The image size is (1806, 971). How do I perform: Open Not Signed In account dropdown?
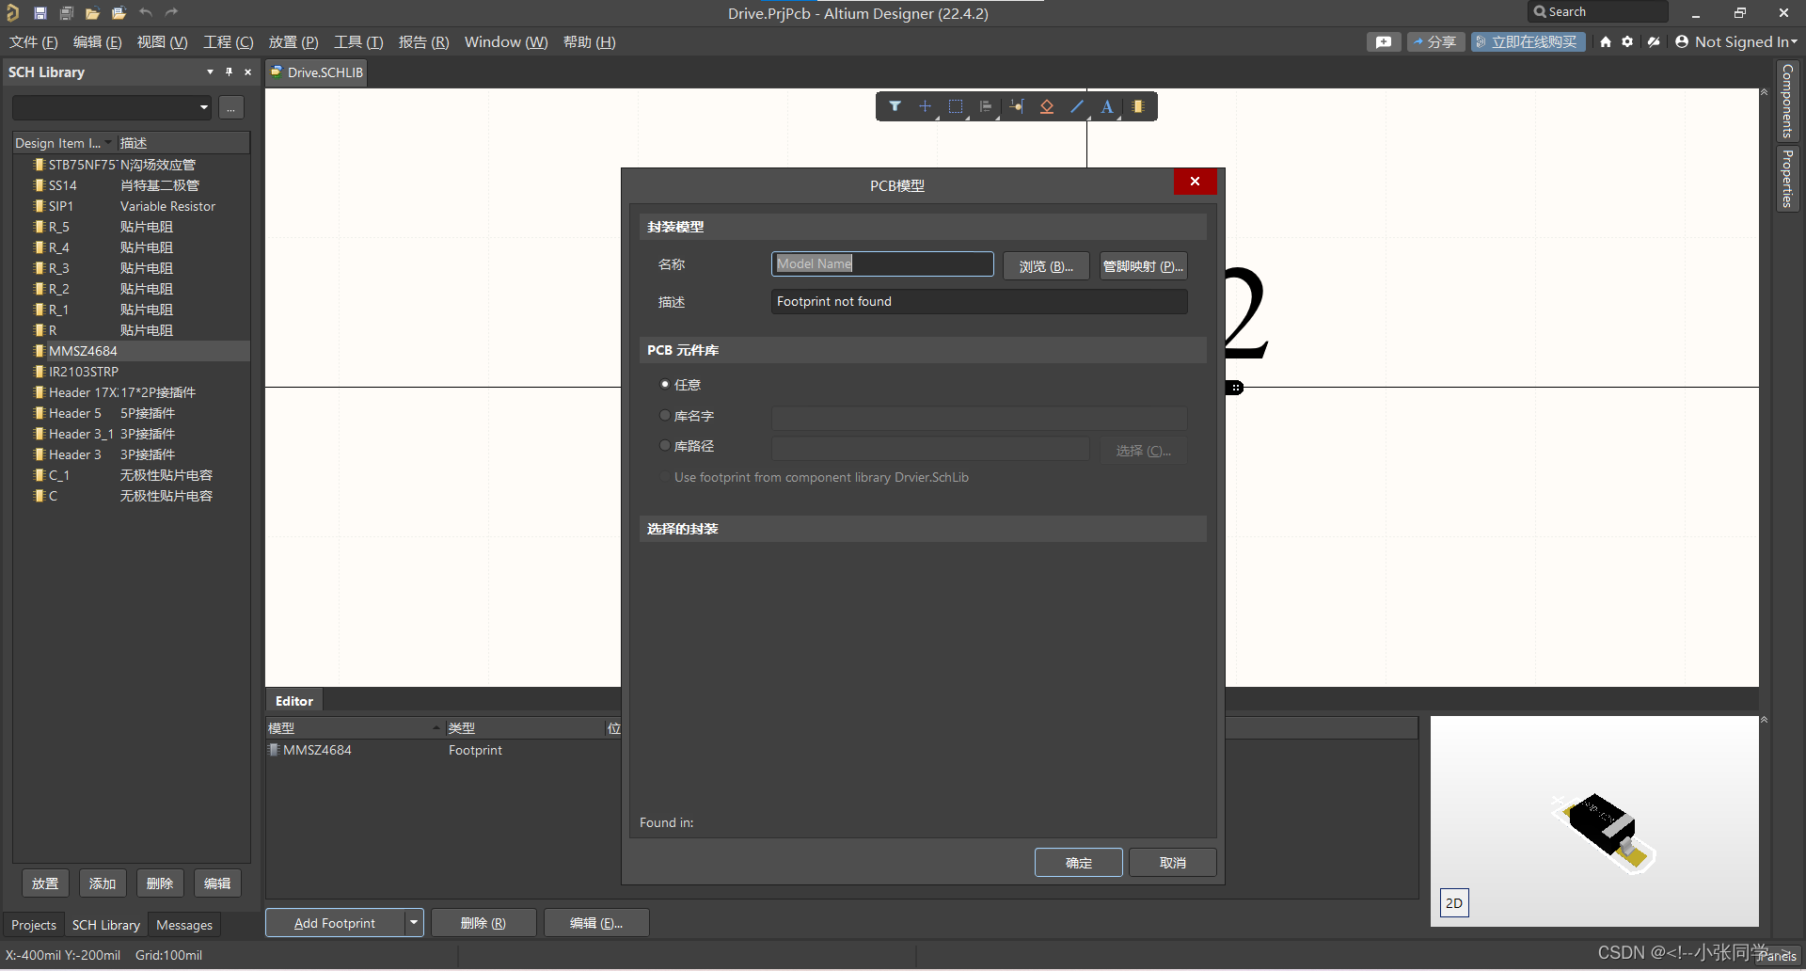click(1736, 41)
